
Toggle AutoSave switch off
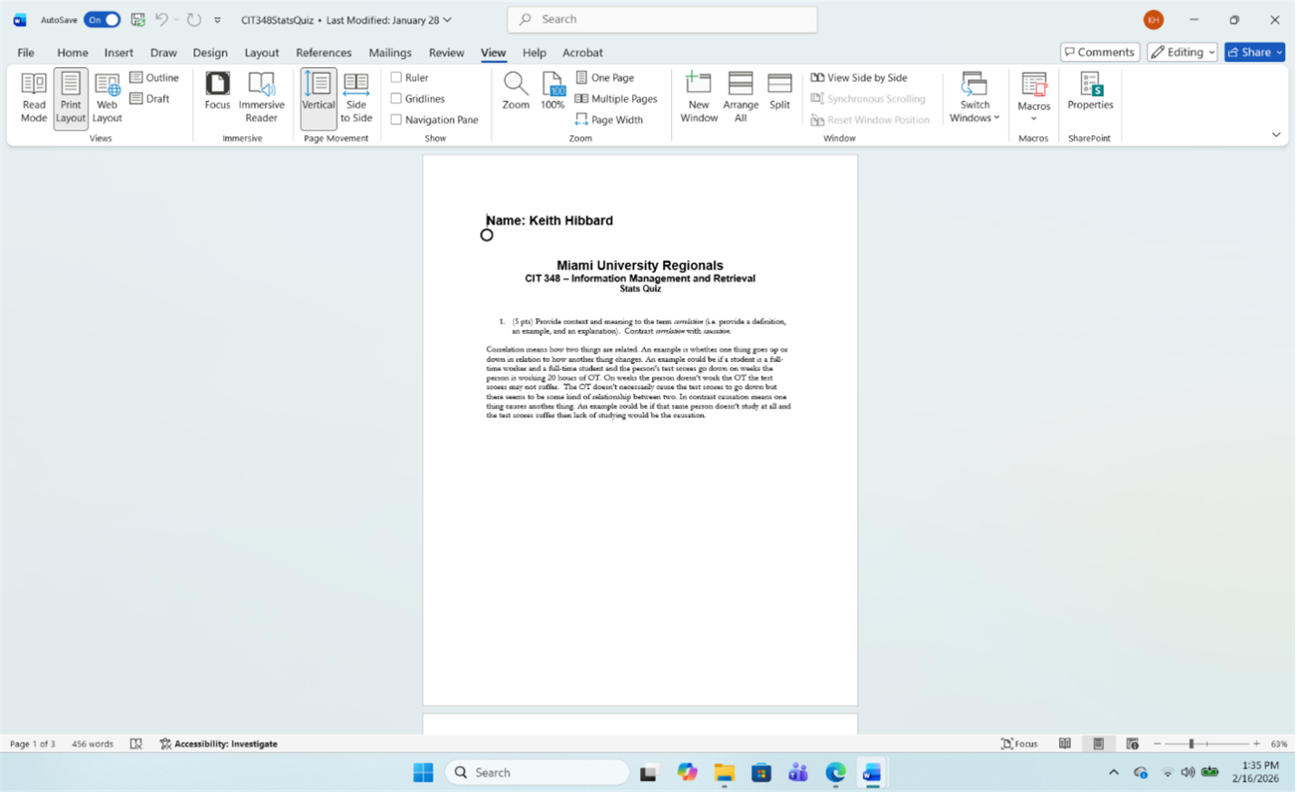102,20
